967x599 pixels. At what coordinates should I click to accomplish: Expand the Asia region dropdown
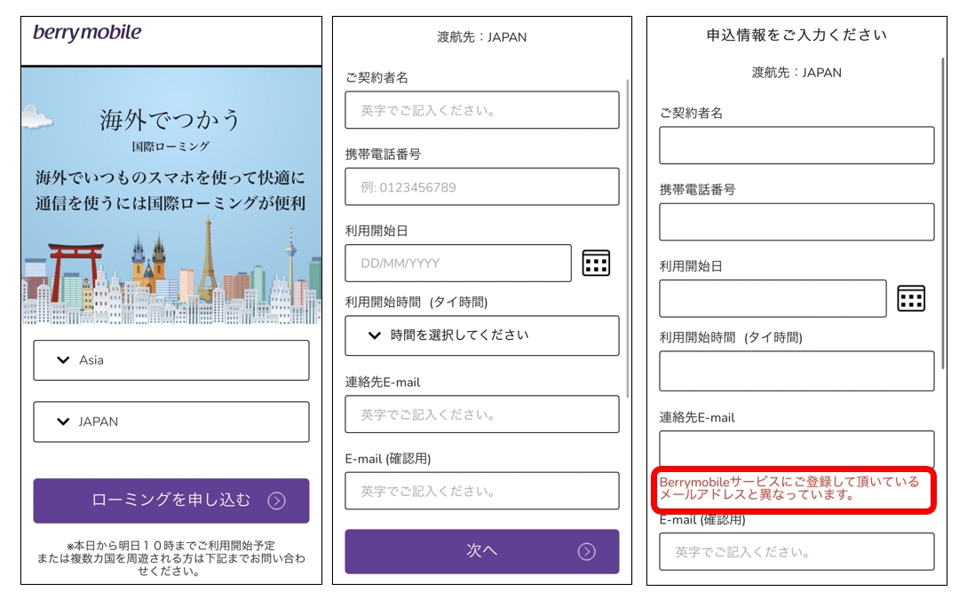pos(171,360)
